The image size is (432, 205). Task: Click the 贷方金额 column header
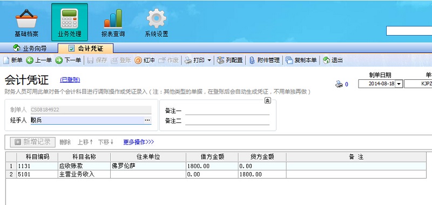262,157
